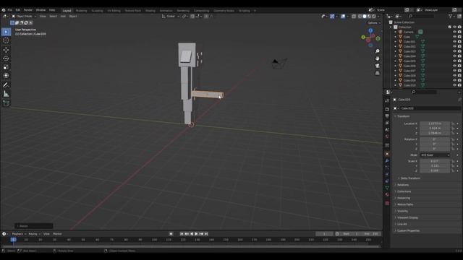Open the Render menu
This screenshot has width=463, height=260.
[27, 10]
